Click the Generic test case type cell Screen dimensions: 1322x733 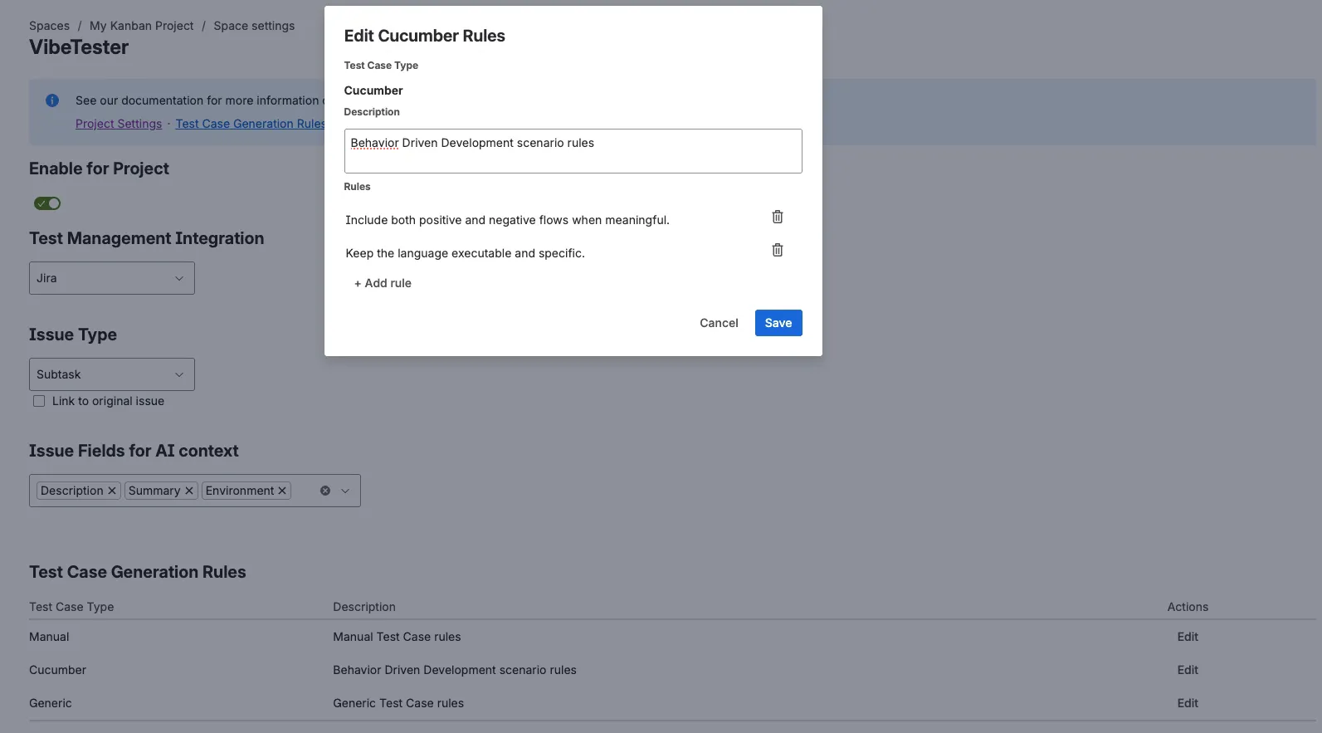pos(51,703)
